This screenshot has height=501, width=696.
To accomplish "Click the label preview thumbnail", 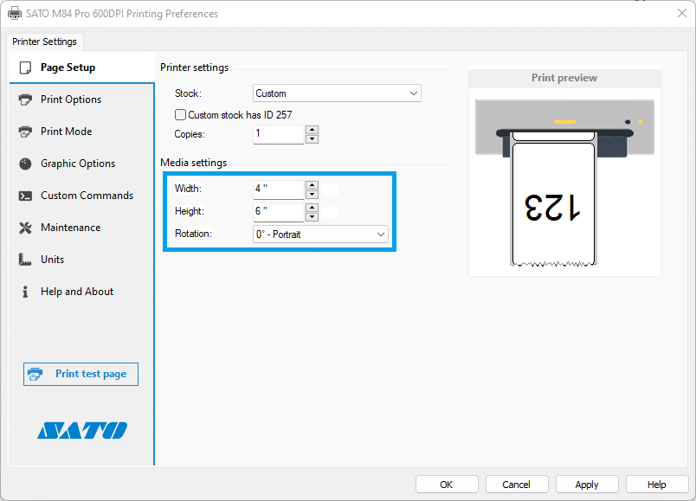I will click(564, 183).
